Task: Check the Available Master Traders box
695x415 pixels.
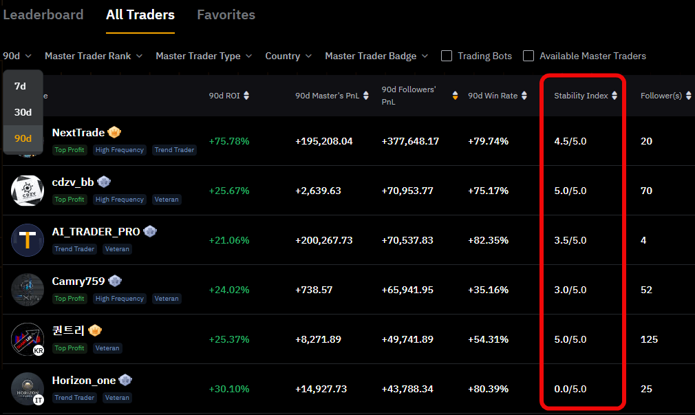Action: coord(528,56)
